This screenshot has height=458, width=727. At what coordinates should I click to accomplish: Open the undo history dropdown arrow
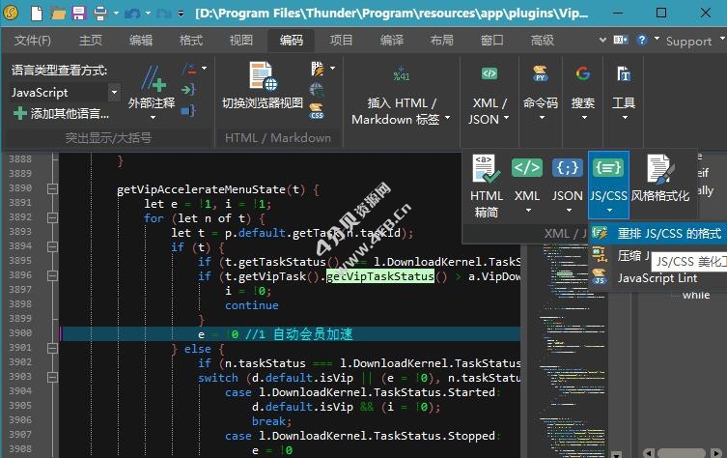pyautogui.click(x=148, y=14)
